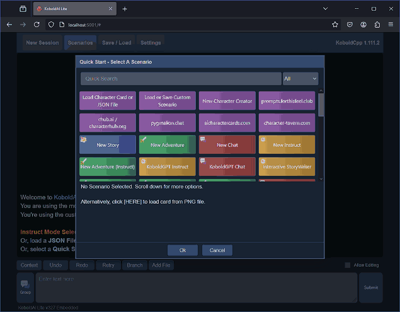
Task: Click the scenario list scrollbar thumb
Action: (x=321, y=105)
